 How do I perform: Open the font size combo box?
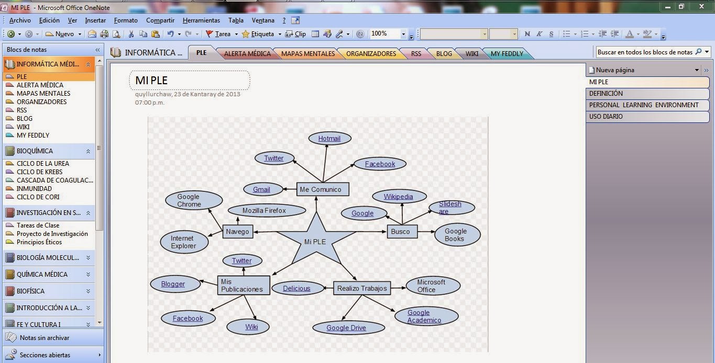click(503, 34)
